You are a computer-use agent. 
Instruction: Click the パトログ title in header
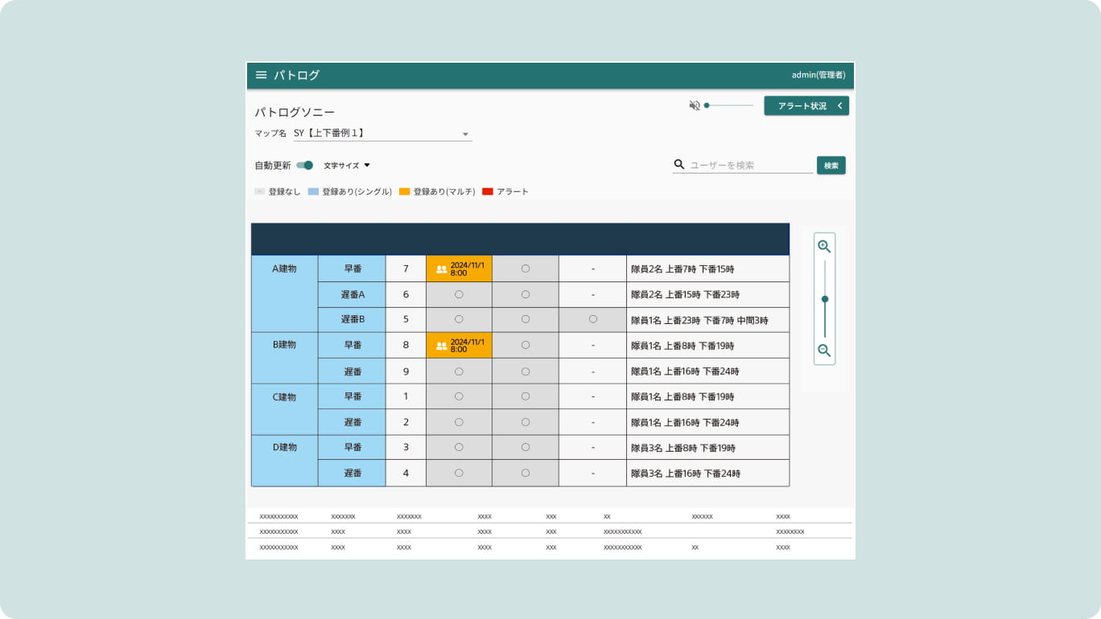(x=296, y=75)
